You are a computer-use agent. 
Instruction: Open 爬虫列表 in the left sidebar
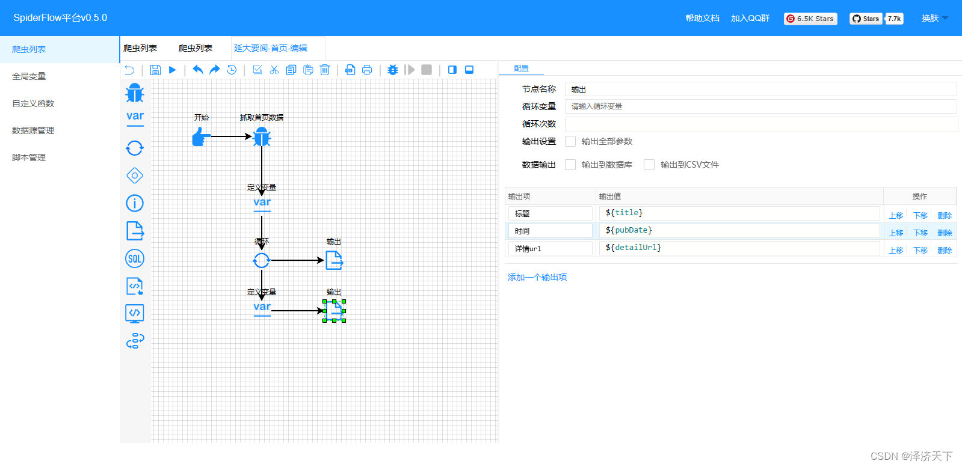click(60, 49)
